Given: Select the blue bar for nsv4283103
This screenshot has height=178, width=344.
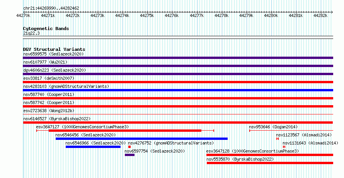Looking at the screenshot, I should [178, 90].
